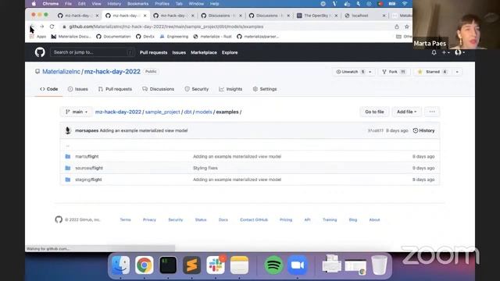The height and width of the screenshot is (281, 500).
Task: Focus the 'Search or jump to' field
Action: click(x=92, y=52)
